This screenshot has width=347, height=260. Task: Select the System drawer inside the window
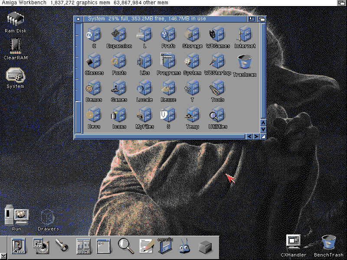(192, 61)
